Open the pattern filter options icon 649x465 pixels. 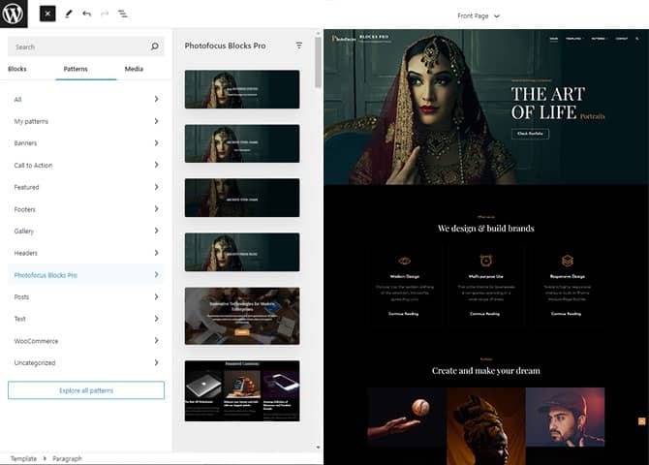[x=298, y=46]
